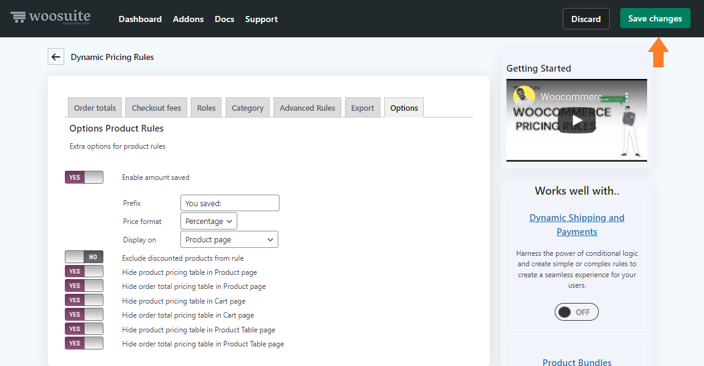The height and width of the screenshot is (366, 704).
Task: Toggle Hide order total pricing table in Cart page
Action: tap(84, 315)
